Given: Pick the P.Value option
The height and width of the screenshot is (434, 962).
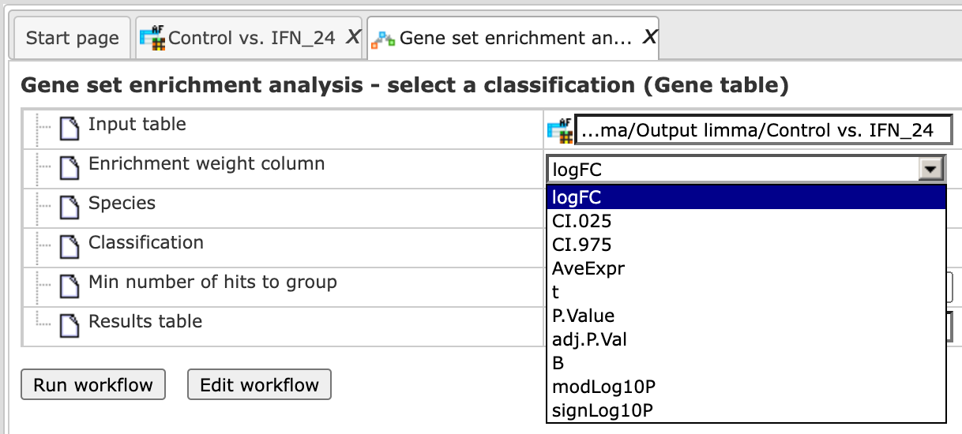Looking at the screenshot, I should [x=584, y=316].
